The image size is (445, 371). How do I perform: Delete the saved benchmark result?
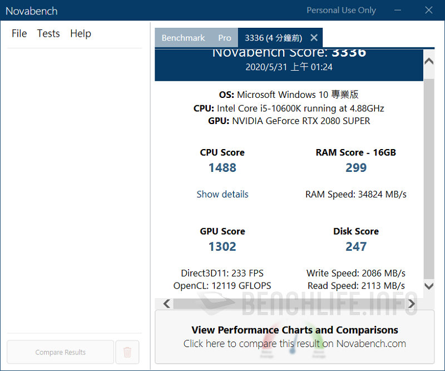coord(127,352)
